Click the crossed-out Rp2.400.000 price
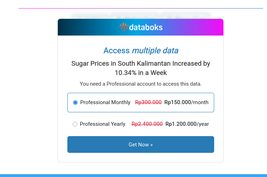 [x=147, y=124]
